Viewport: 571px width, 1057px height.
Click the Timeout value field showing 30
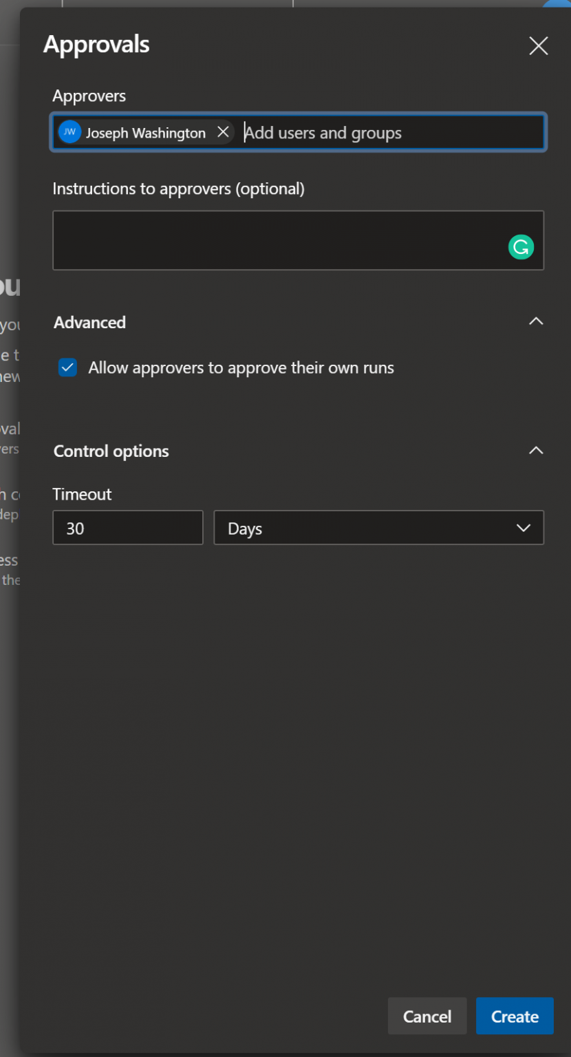(127, 528)
